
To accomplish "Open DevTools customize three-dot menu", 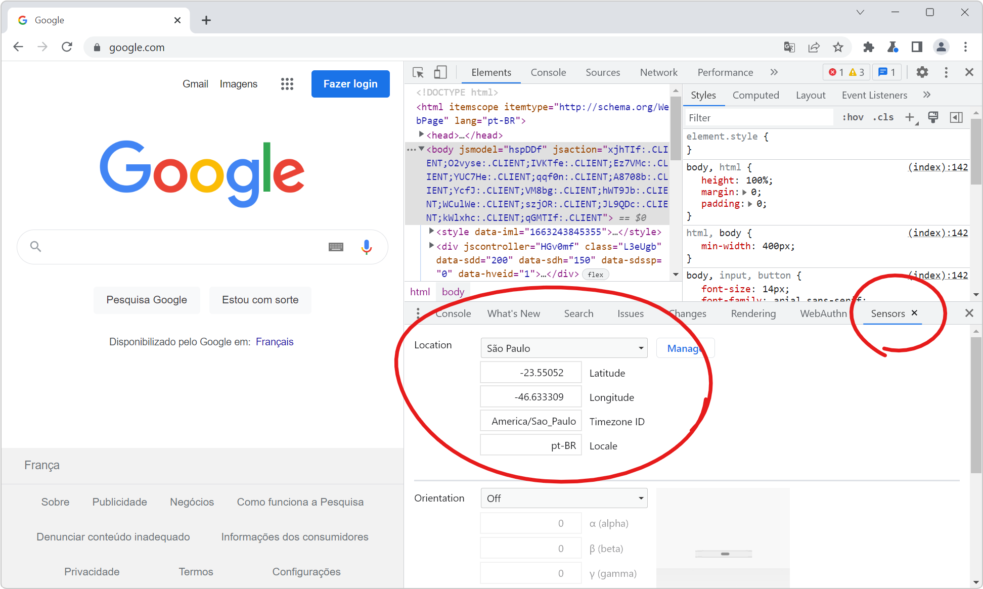I will pyautogui.click(x=946, y=72).
